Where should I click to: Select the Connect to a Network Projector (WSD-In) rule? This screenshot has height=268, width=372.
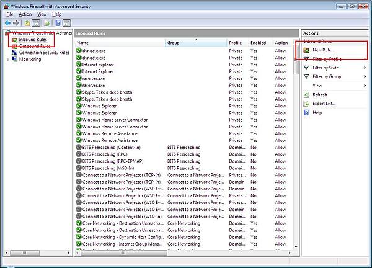pyautogui.click(x=122, y=217)
